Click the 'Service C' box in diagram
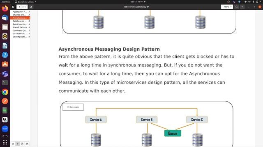 (197, 120)
